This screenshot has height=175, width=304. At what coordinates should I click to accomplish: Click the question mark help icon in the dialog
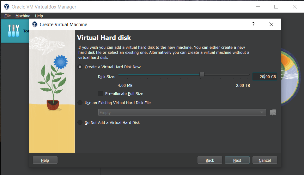pos(253,24)
